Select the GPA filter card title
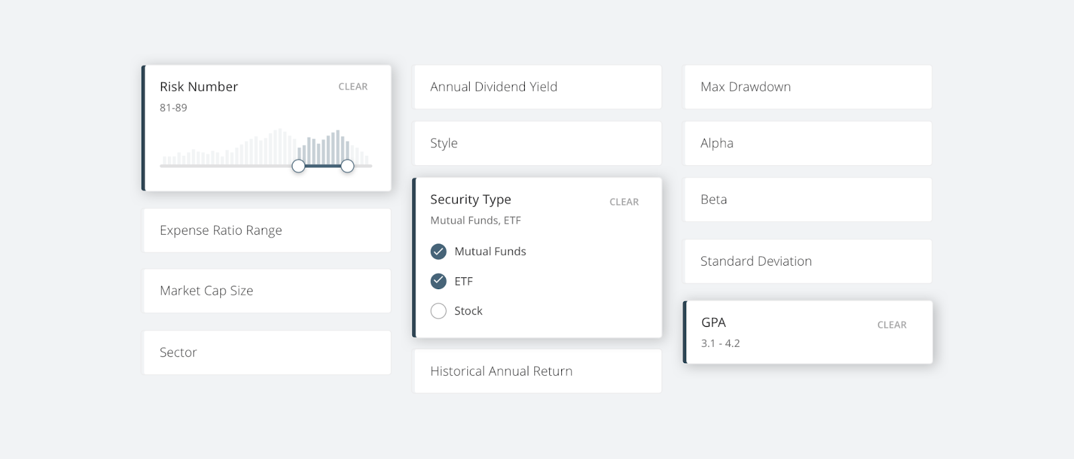 (714, 323)
